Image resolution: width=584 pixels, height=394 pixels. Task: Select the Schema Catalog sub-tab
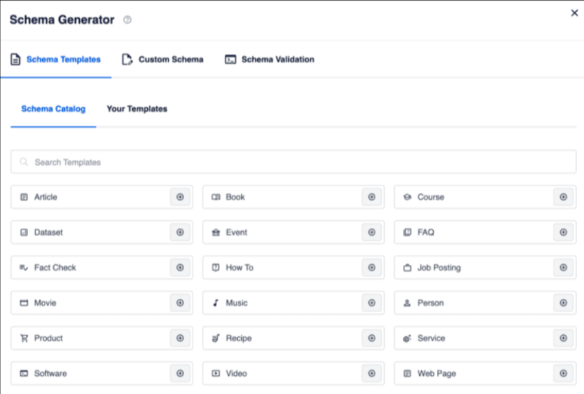[53, 109]
